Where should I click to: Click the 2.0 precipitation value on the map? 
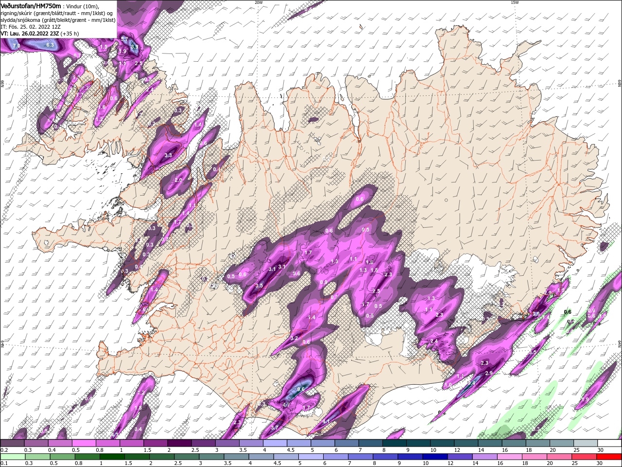178,180
